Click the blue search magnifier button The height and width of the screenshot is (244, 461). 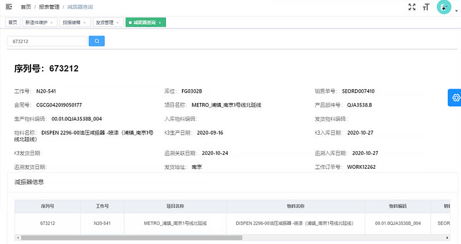pyautogui.click(x=97, y=41)
